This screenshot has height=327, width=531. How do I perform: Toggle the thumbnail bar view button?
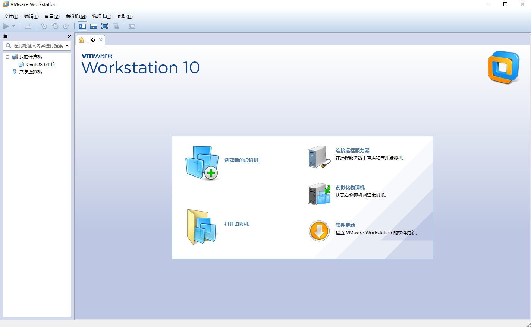(94, 26)
